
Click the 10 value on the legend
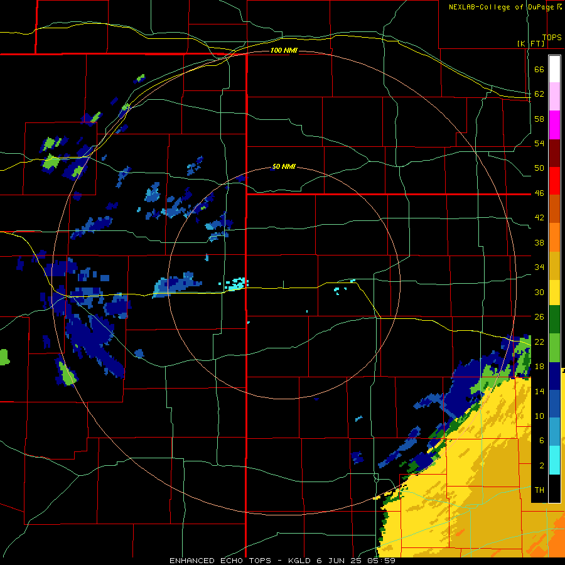coord(539,416)
